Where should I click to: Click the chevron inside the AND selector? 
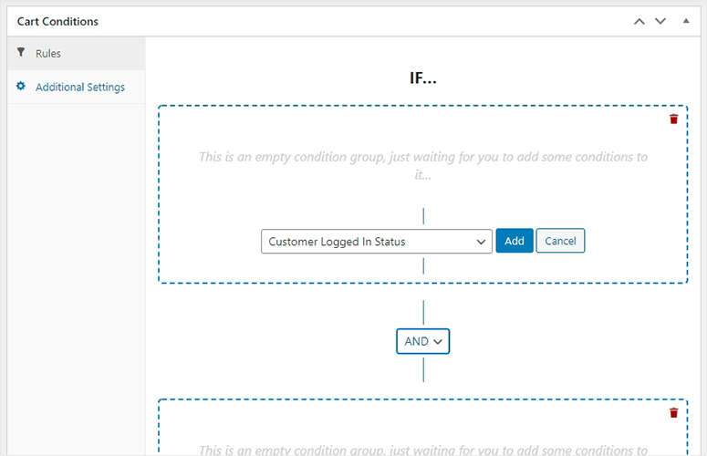(437, 342)
